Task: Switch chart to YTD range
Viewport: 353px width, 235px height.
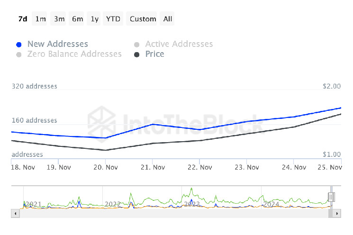Action: click(x=113, y=18)
